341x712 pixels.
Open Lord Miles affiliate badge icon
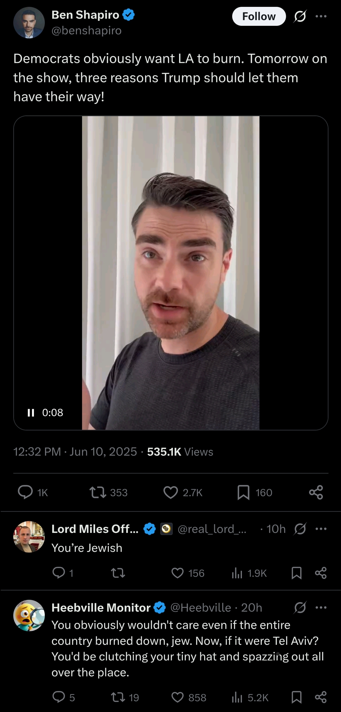[167, 529]
